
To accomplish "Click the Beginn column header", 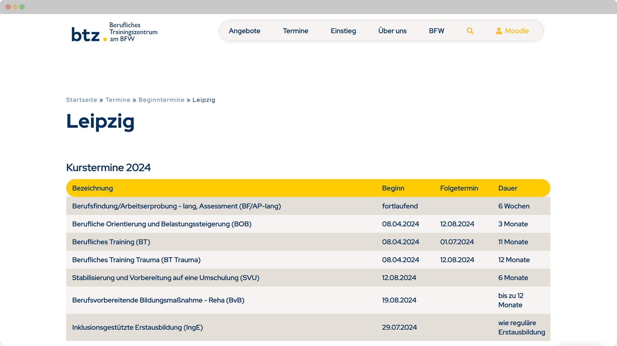I will (393, 188).
